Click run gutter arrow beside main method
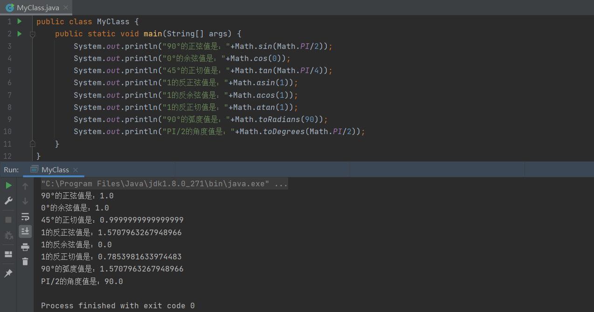The height and width of the screenshot is (312, 594). coord(20,34)
